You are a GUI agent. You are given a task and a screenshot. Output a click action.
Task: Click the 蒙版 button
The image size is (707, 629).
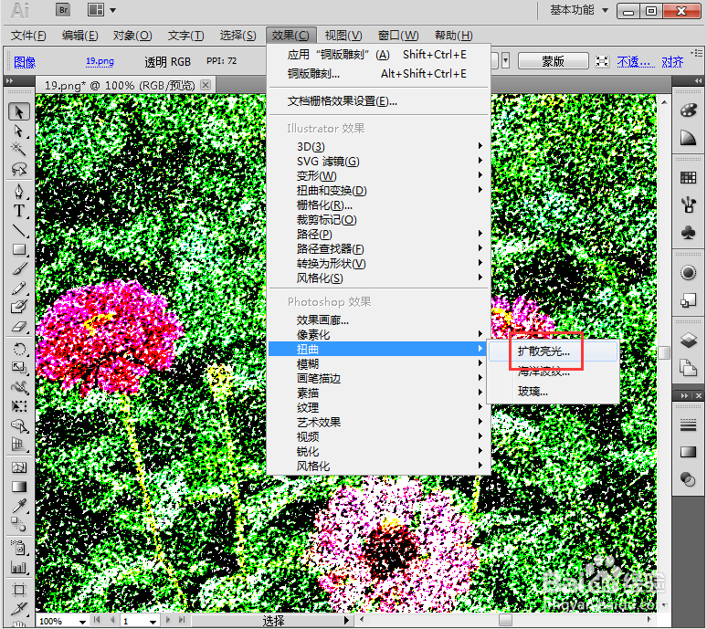(554, 61)
